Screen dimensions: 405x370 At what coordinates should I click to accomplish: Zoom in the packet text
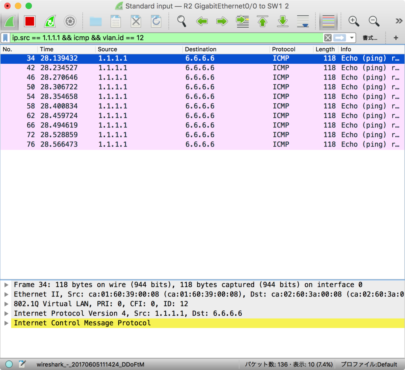[x=354, y=21]
